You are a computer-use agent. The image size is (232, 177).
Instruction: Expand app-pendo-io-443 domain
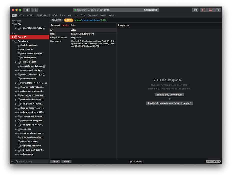(16, 70)
